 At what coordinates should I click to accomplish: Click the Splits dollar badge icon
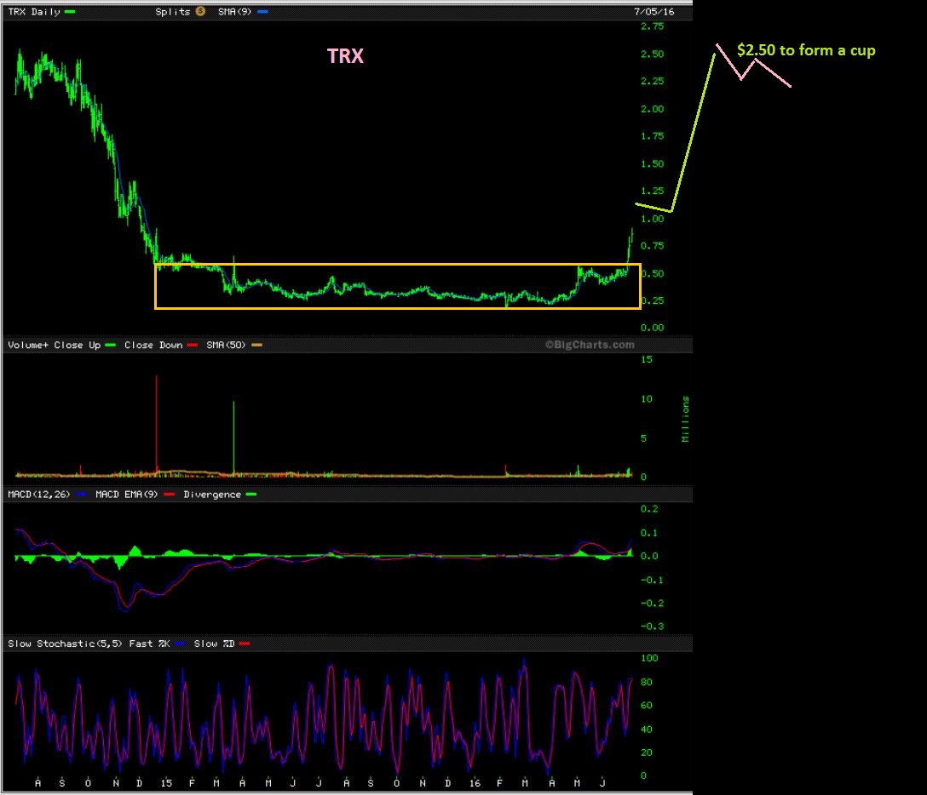[199, 10]
